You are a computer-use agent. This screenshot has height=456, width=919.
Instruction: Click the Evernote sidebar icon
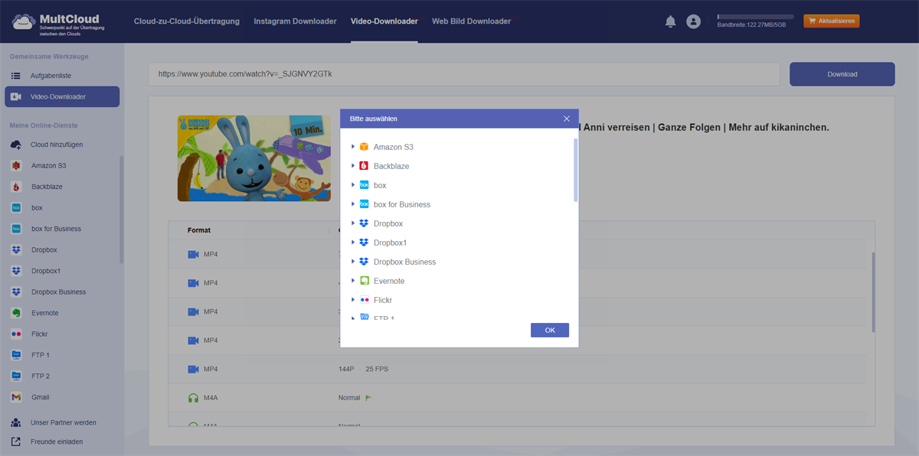pos(16,313)
